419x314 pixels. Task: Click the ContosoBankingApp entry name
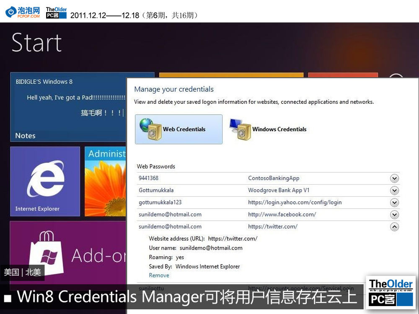(x=274, y=178)
